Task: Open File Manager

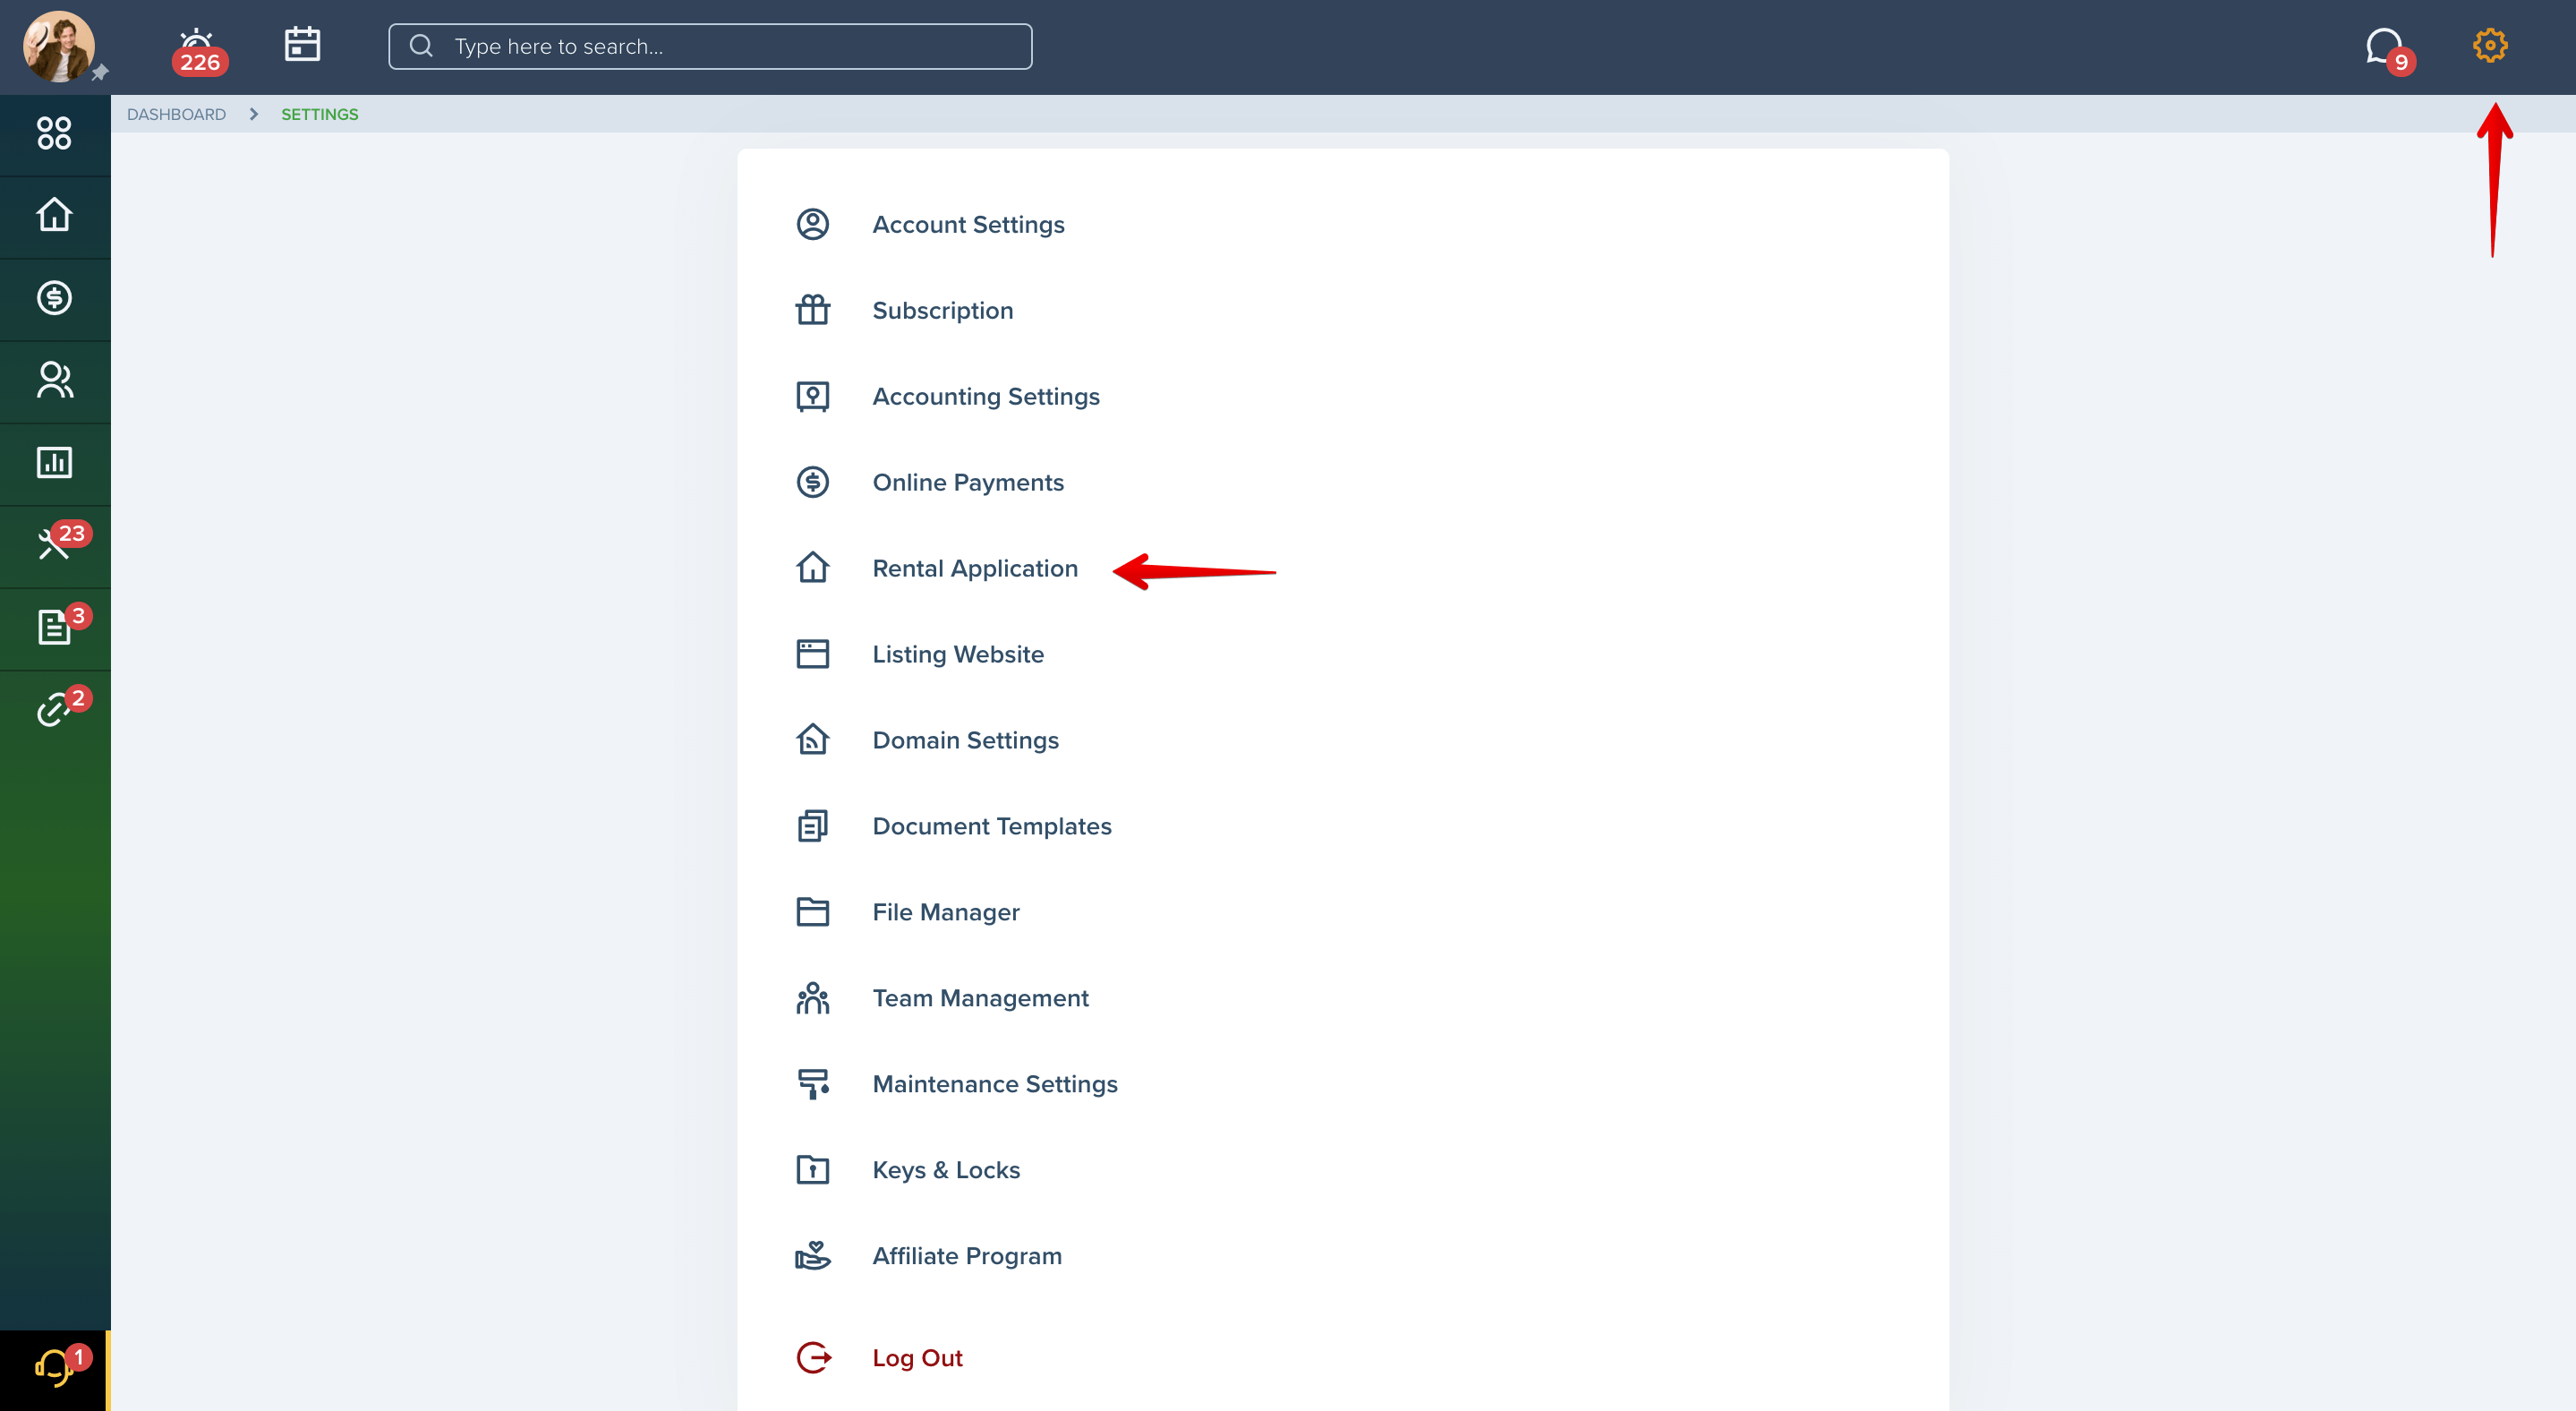Action: (945, 912)
